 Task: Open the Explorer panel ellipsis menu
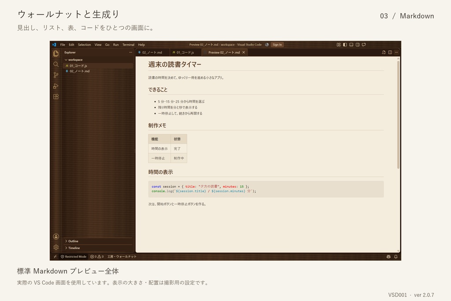click(x=130, y=52)
